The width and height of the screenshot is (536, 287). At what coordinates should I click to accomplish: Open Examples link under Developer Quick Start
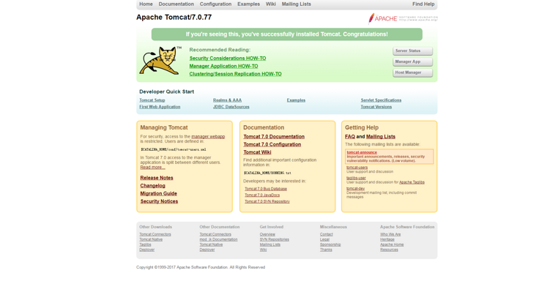[x=296, y=100]
